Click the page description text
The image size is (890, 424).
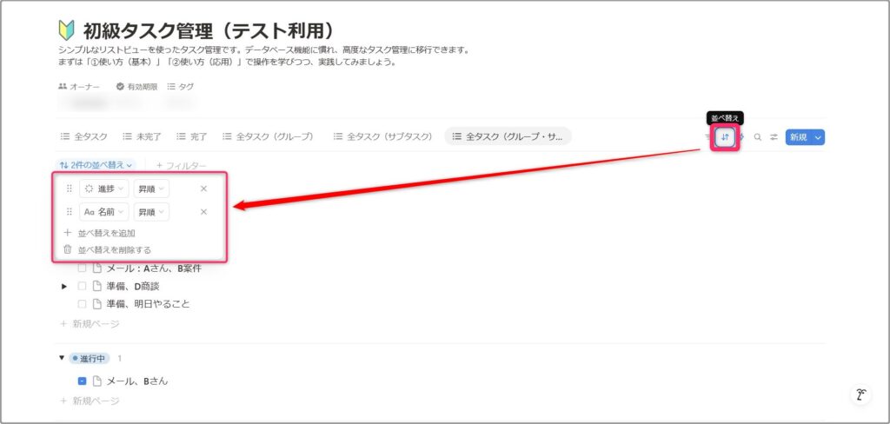[x=264, y=56]
